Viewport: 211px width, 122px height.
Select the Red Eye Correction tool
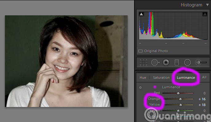[x=166, y=63]
